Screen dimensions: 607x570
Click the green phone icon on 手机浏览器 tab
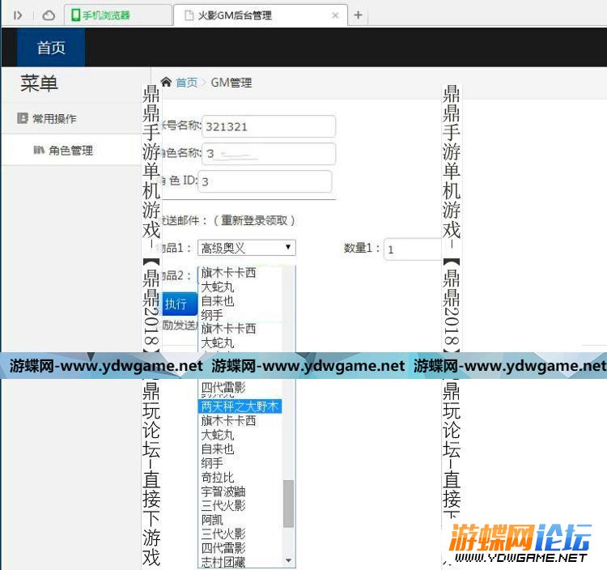[76, 15]
